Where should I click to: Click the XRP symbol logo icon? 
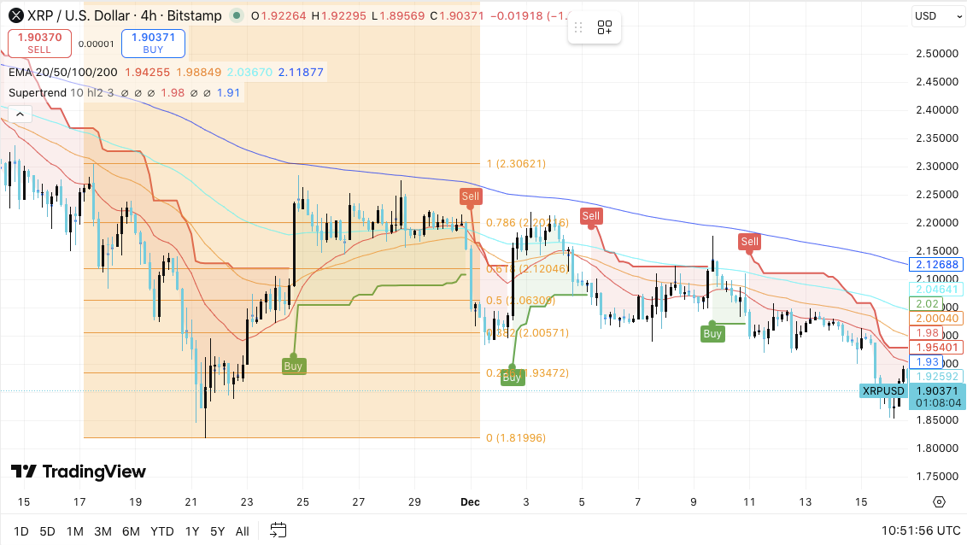[15, 15]
